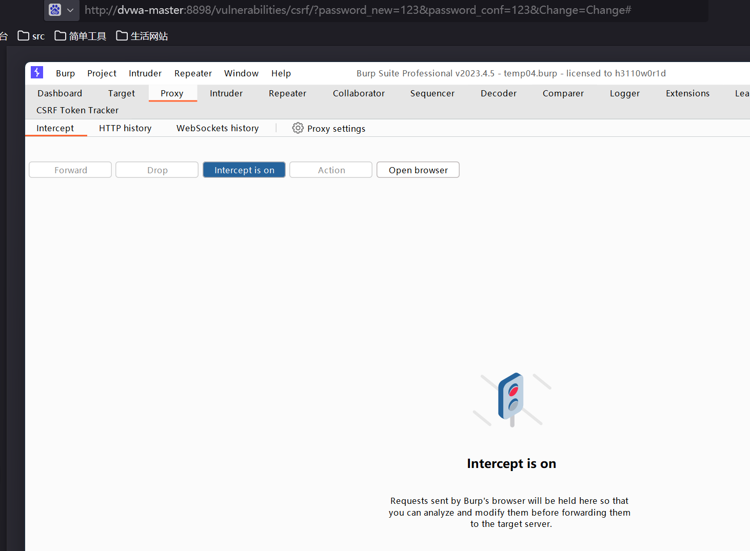Open the Window menu
Viewport: 750px width, 551px height.
click(x=241, y=73)
